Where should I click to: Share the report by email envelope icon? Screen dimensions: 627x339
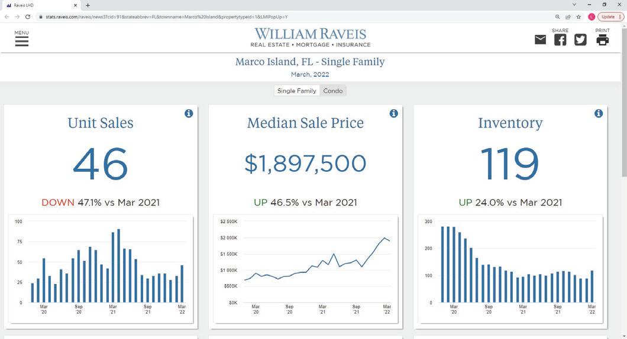(540, 40)
